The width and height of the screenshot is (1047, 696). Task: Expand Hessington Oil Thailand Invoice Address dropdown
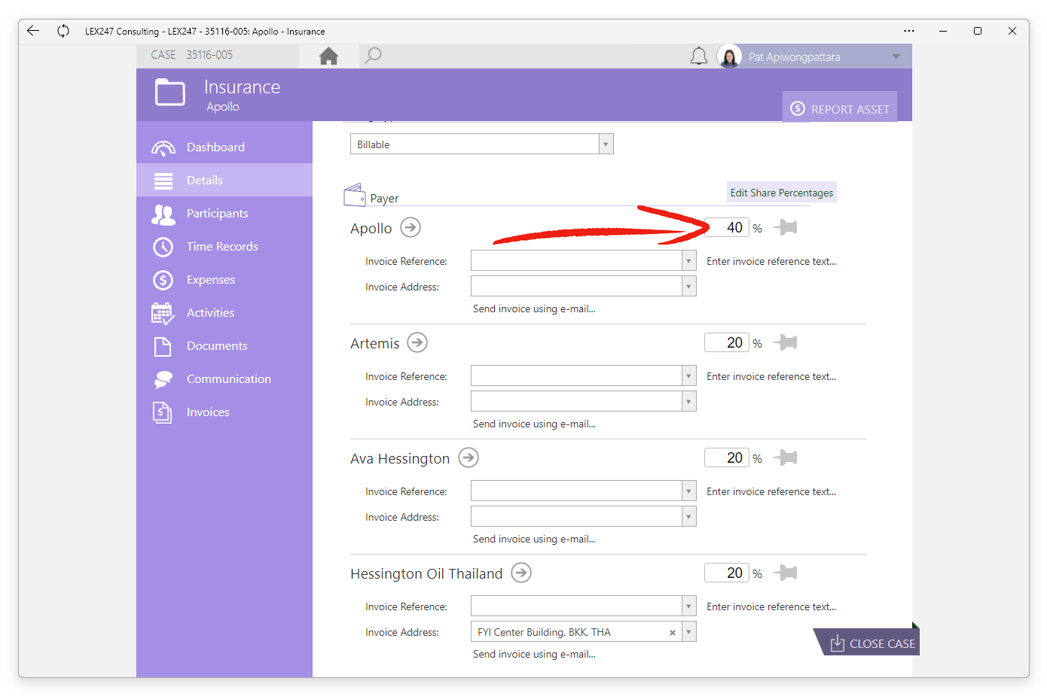click(x=688, y=632)
